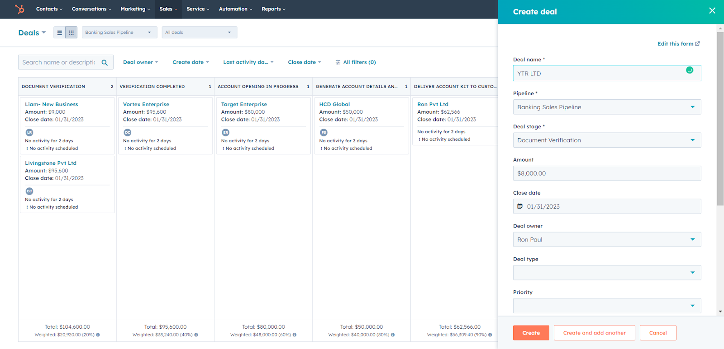
Task: Click scrollbar down arrow in Create deal panel
Action: click(720, 312)
